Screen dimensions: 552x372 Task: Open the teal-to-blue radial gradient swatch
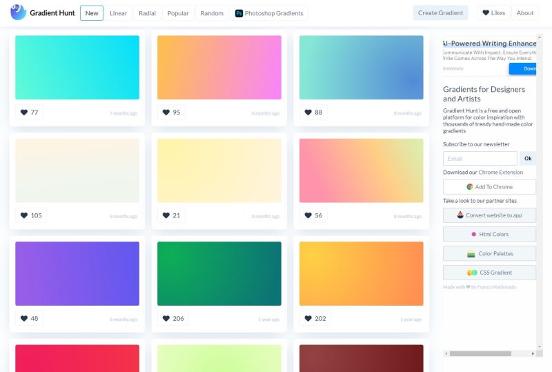(361, 67)
